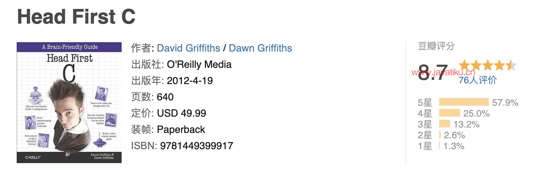548x179 pixels.
Task: Click the 57.9% five-star percentage
Action: pos(505,103)
